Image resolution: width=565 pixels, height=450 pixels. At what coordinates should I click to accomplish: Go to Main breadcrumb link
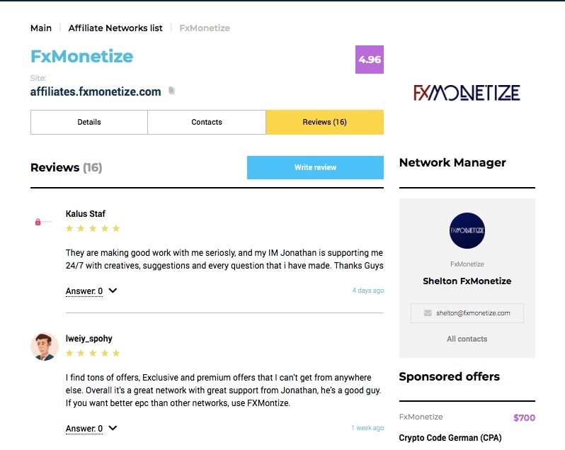(41, 28)
